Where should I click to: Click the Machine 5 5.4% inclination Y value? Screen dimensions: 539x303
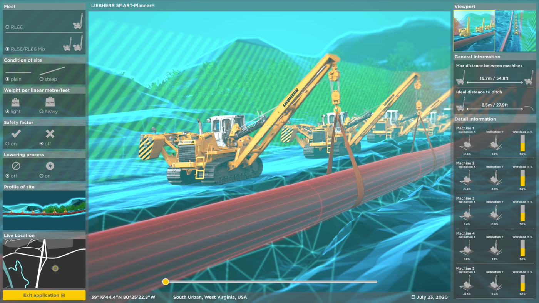[x=495, y=295]
